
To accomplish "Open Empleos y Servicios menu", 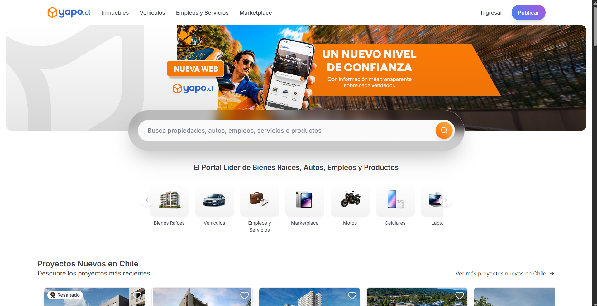I will [202, 13].
